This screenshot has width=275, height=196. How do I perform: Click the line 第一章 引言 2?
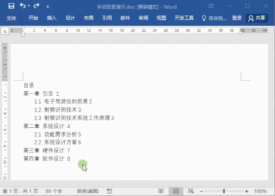41,93
